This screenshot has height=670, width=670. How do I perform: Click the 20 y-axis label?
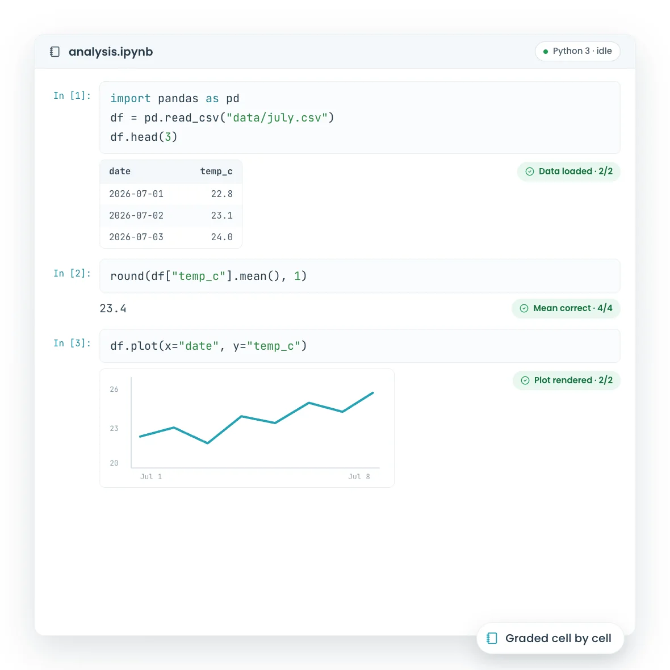pyautogui.click(x=114, y=463)
